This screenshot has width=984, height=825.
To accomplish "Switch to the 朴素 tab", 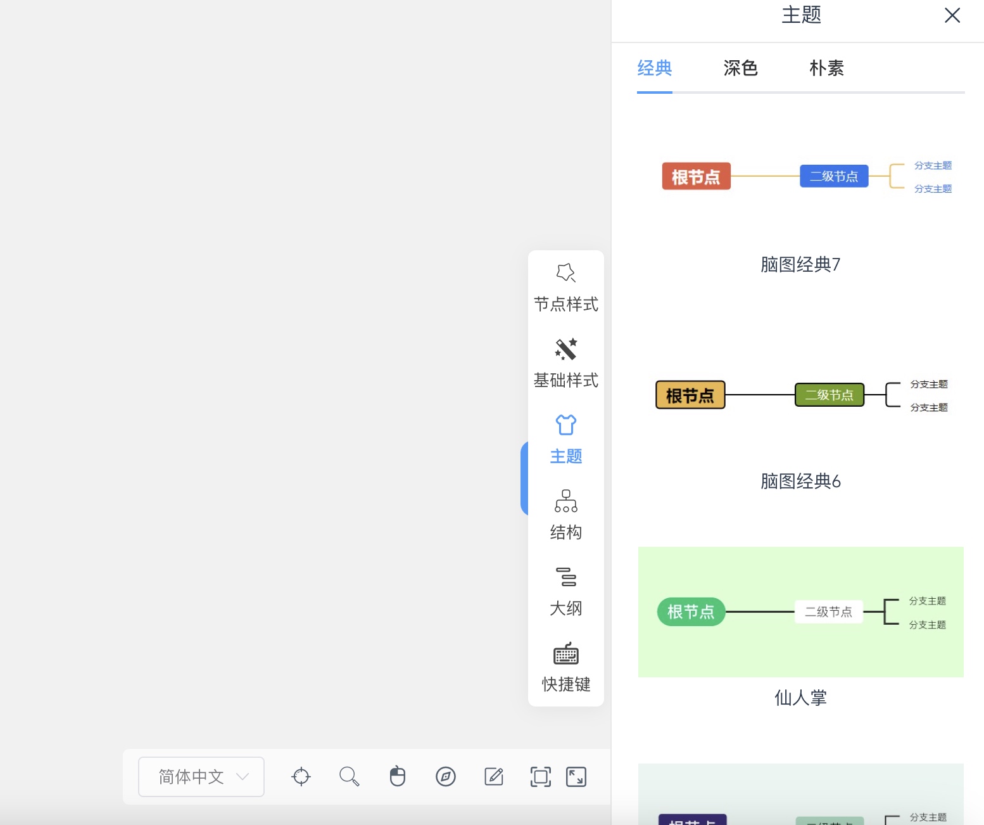I will tap(827, 68).
